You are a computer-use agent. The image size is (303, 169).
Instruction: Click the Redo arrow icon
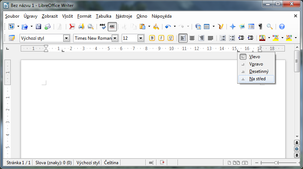181,27
